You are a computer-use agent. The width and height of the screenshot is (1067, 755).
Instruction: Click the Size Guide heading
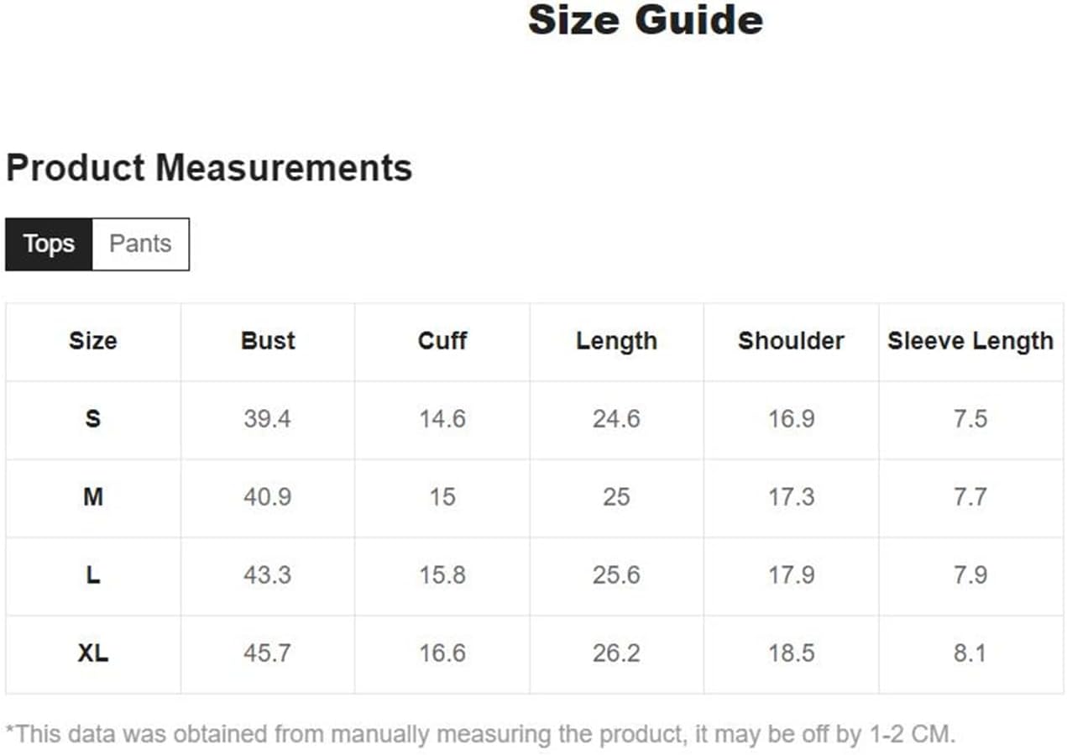click(646, 20)
